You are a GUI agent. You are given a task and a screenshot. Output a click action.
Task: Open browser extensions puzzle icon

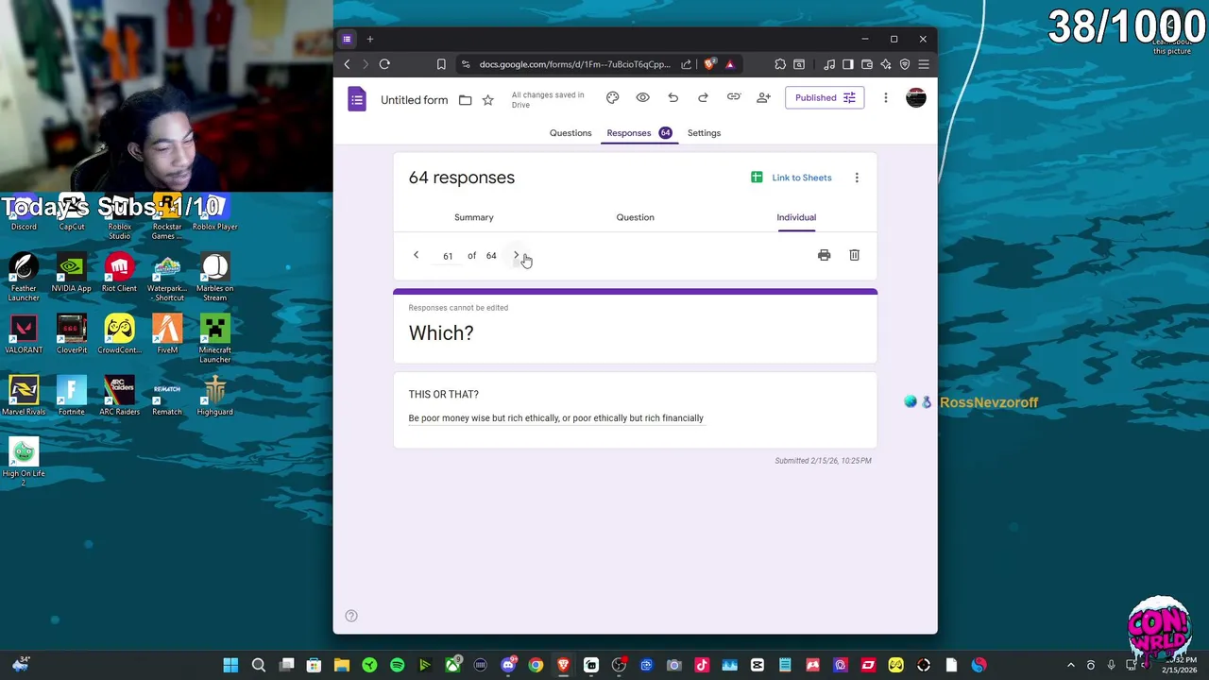tap(780, 64)
